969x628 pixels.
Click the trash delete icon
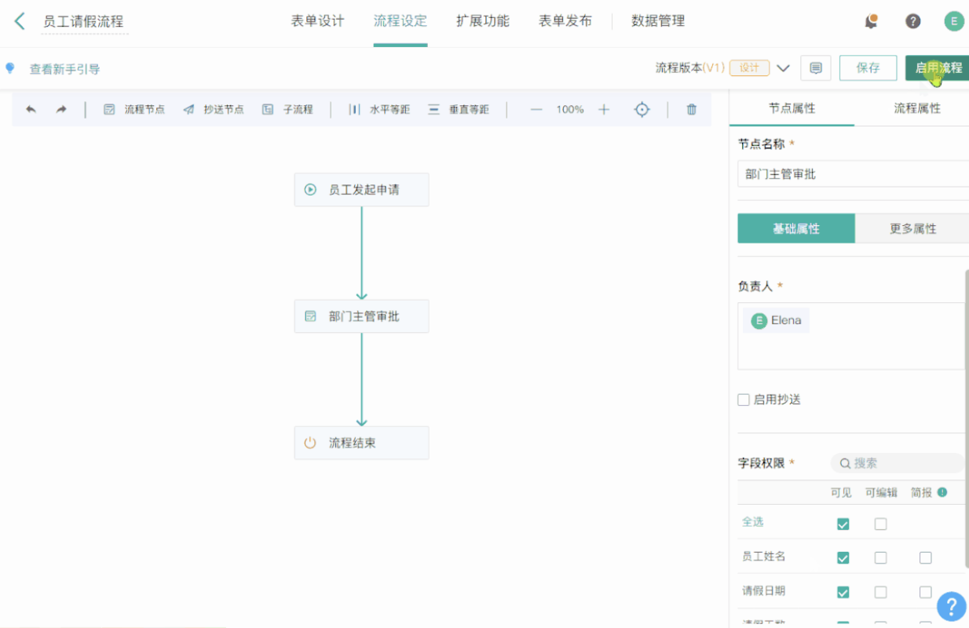692,110
